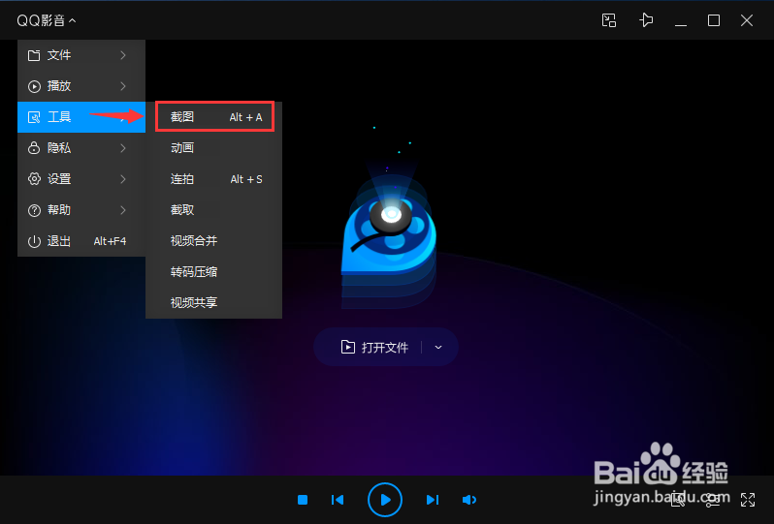Skip to the next track

(x=433, y=500)
